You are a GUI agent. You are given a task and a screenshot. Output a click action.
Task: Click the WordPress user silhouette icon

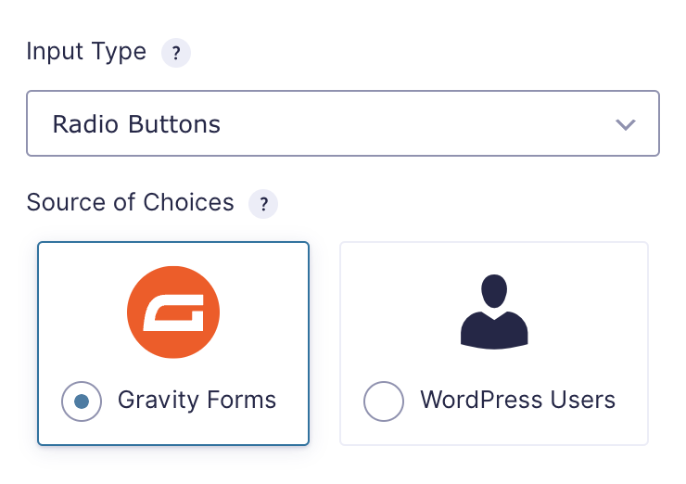(494, 311)
